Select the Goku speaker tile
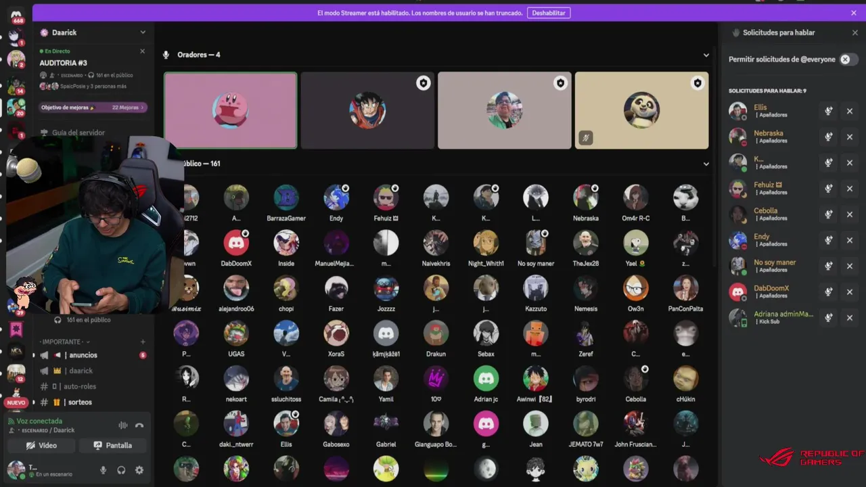 pos(367,110)
